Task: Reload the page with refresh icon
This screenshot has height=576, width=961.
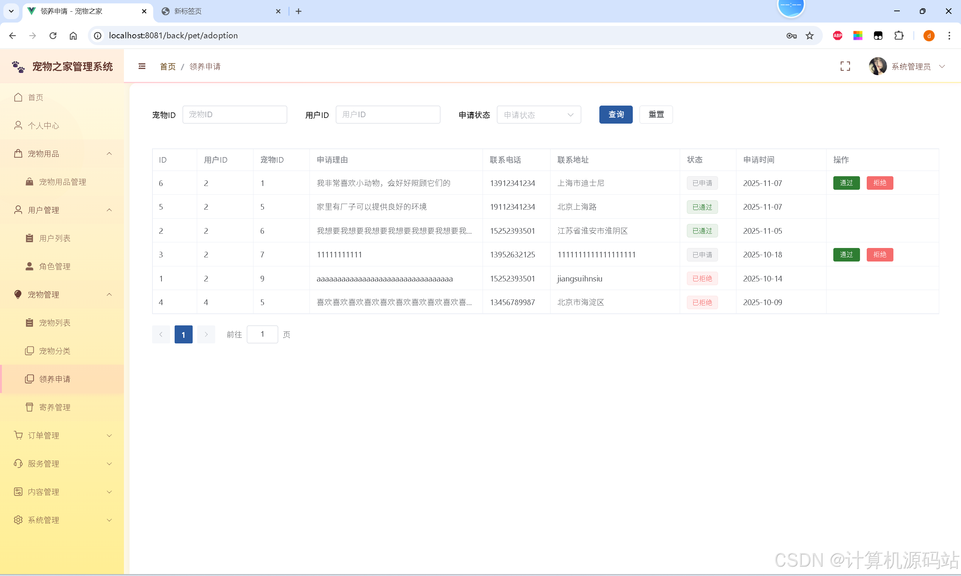Action: pos(53,36)
